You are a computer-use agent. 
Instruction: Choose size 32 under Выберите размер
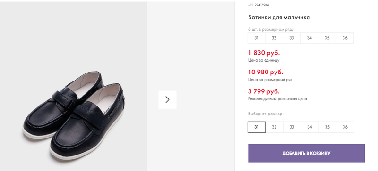pos(274,127)
